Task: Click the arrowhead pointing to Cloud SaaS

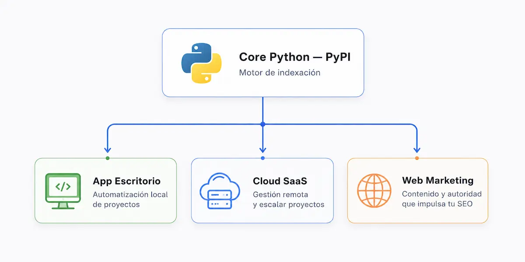Action: (262, 149)
